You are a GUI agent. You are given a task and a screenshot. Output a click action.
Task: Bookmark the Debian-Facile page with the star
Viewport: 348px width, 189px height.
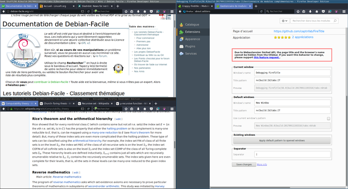coord(126,11)
